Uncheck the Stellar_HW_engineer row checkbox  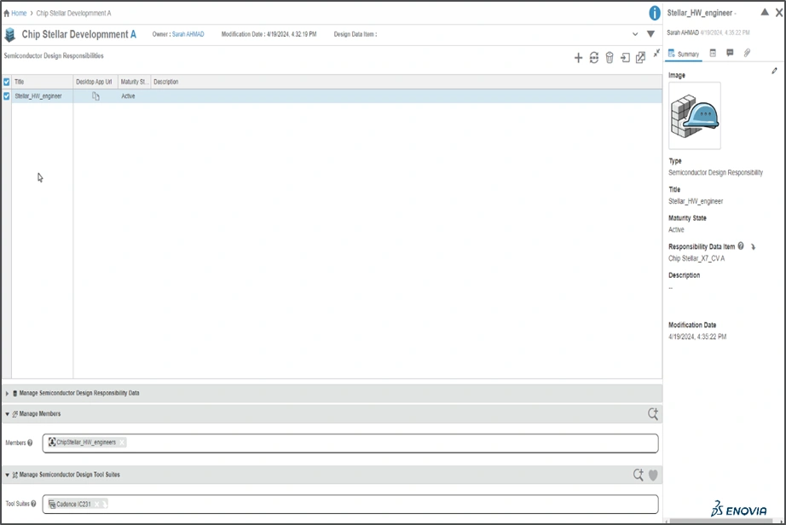point(7,96)
